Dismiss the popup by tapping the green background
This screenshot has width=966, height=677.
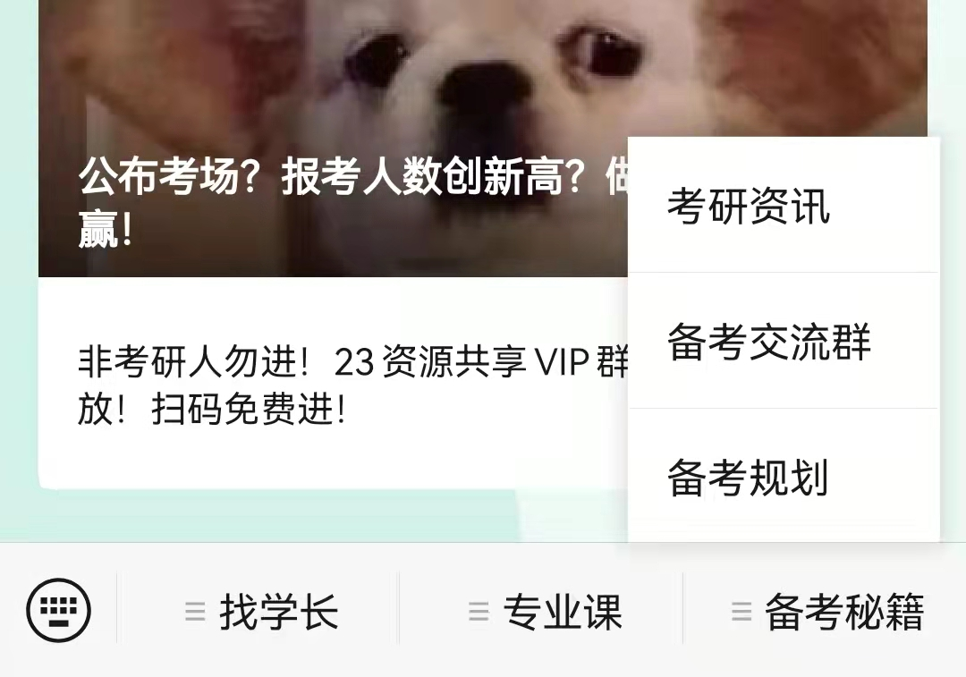coord(277,518)
